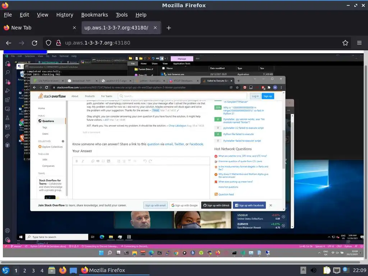The image size is (368, 276).
Task: Open Chrome three-dot menu
Action: tap(281, 87)
